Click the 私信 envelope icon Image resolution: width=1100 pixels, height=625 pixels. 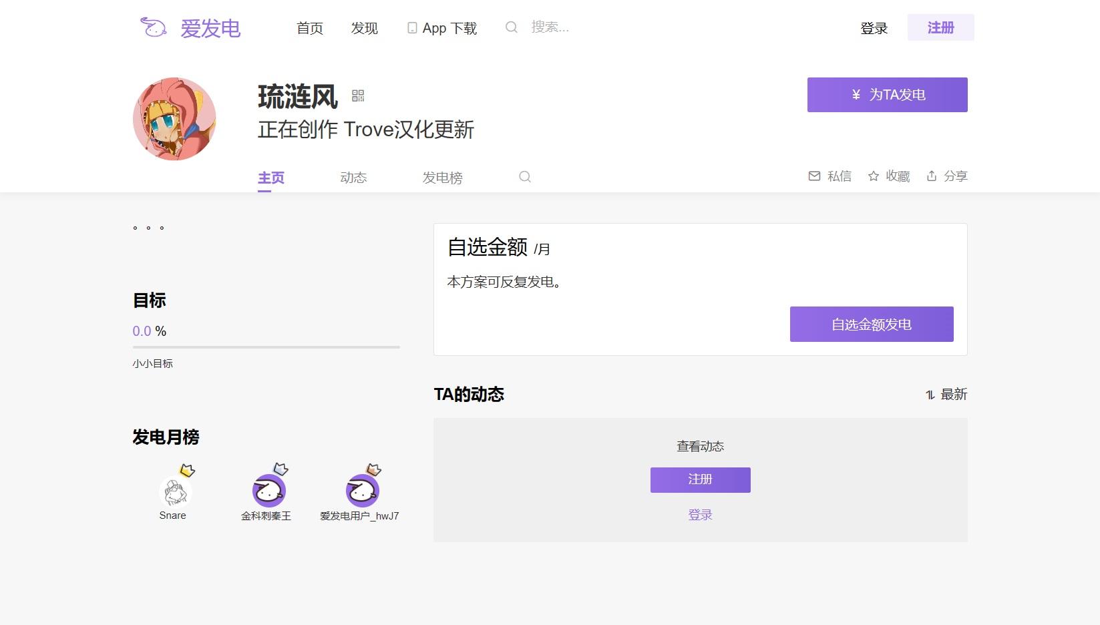tap(814, 176)
